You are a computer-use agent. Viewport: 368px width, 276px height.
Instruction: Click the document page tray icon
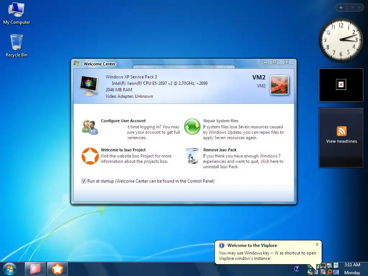(x=336, y=266)
